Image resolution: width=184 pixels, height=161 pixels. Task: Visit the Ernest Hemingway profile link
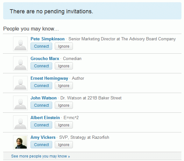tap(49, 78)
